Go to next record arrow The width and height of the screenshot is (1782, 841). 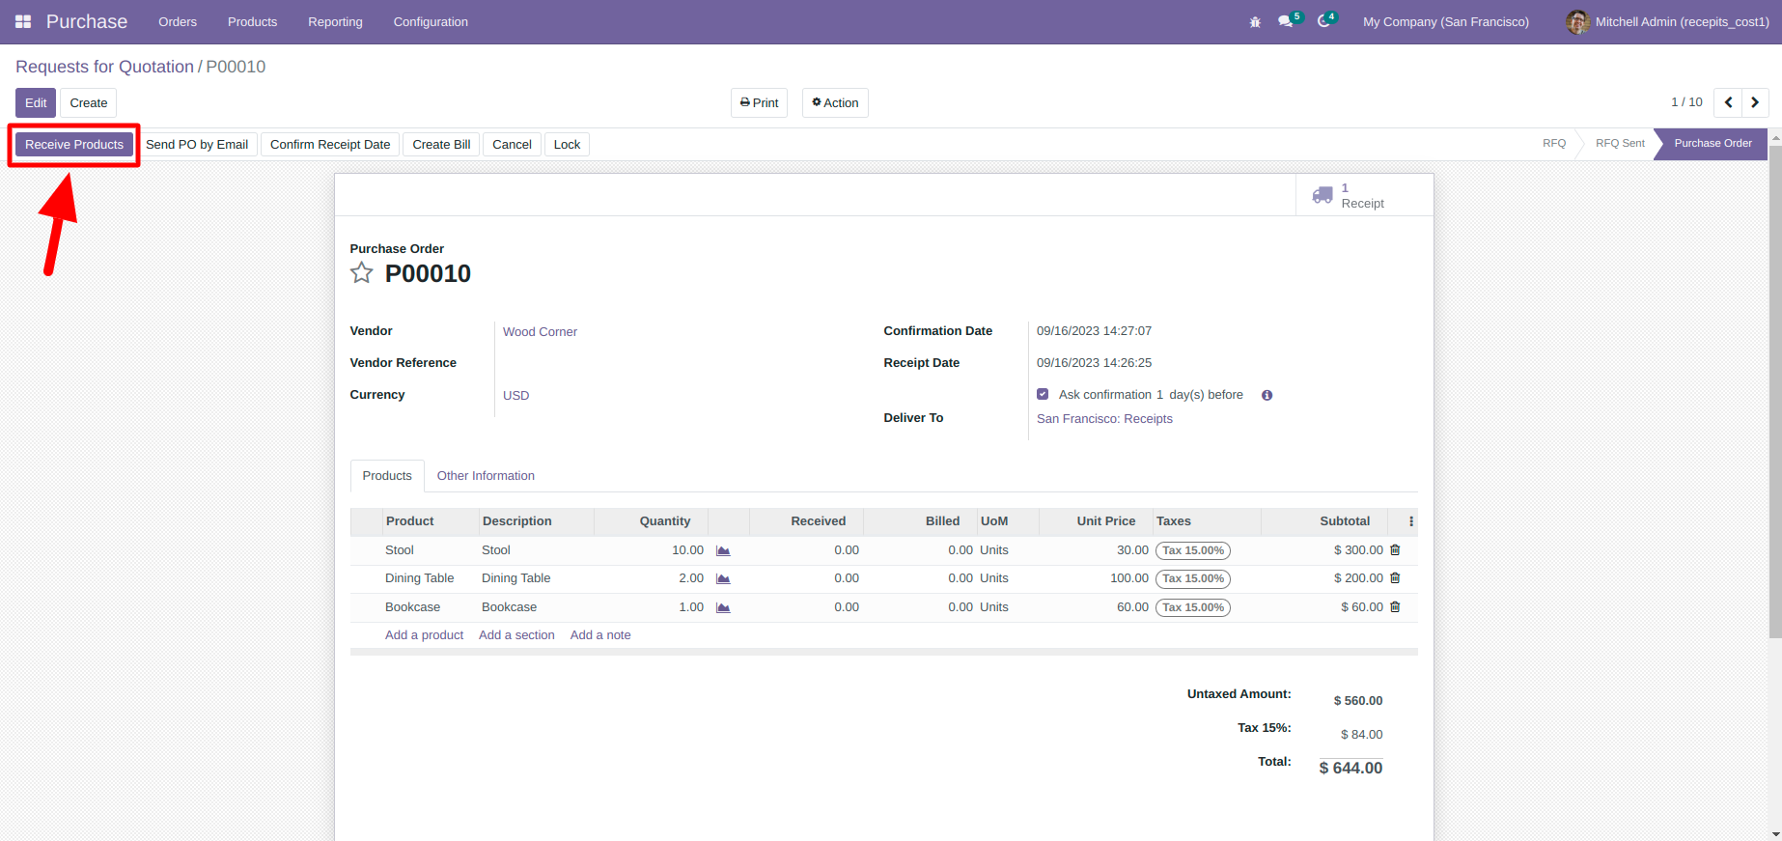click(x=1755, y=102)
